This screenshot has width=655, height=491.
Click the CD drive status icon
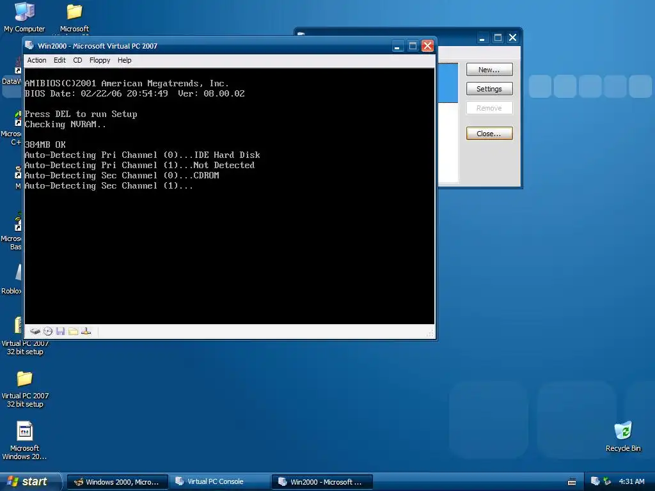pyautogui.click(x=48, y=332)
